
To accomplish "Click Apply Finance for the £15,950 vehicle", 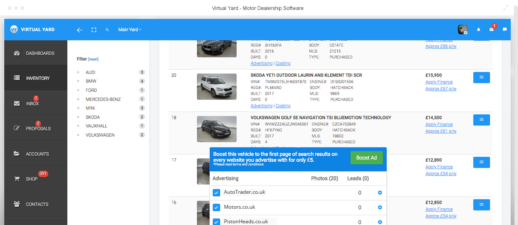I will pyautogui.click(x=439, y=82).
